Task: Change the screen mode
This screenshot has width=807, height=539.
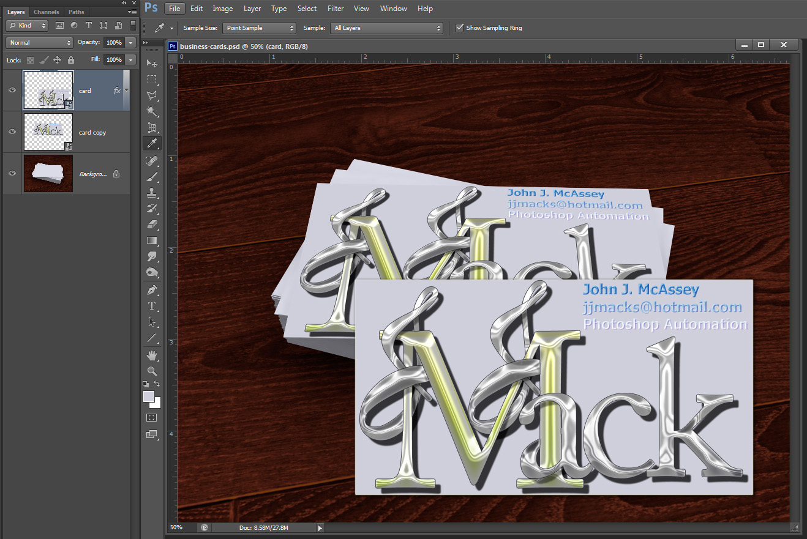Action: pos(152,434)
